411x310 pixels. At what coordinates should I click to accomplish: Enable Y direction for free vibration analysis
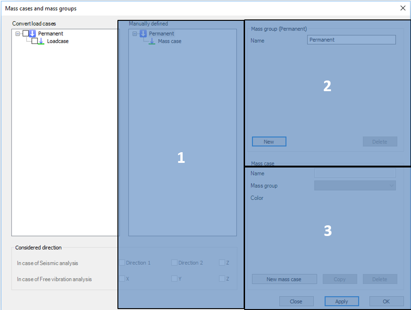tap(174, 279)
